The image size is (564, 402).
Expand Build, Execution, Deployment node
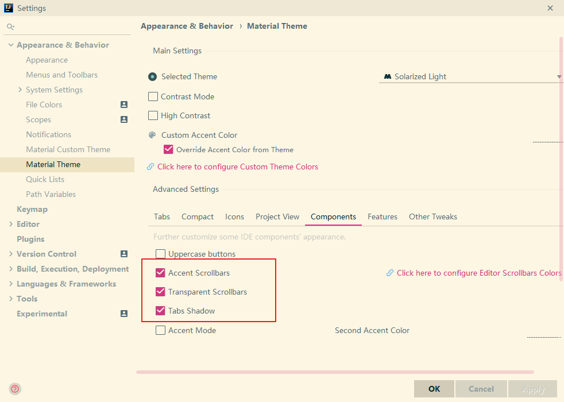click(x=11, y=269)
